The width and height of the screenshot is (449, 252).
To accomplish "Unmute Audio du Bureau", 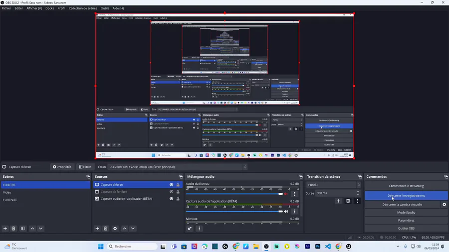I will (286, 194).
